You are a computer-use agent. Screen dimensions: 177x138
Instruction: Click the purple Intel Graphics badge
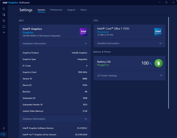[84, 32]
